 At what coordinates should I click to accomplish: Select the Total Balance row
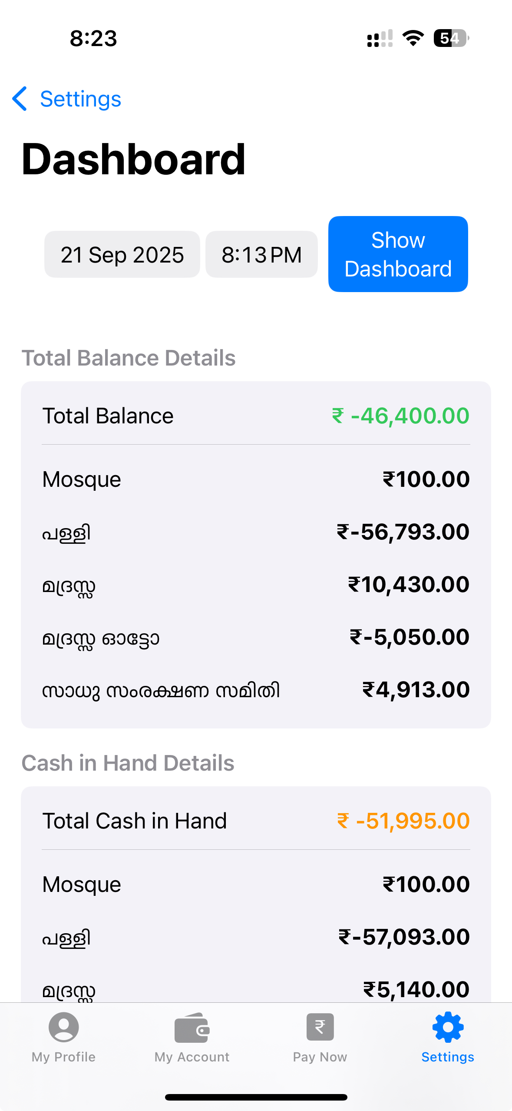pos(256,416)
